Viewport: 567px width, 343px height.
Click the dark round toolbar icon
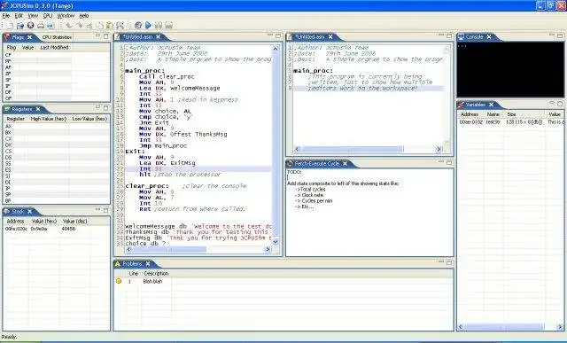[30, 26]
